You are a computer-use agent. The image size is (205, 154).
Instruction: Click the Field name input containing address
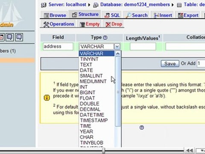tap(58, 46)
